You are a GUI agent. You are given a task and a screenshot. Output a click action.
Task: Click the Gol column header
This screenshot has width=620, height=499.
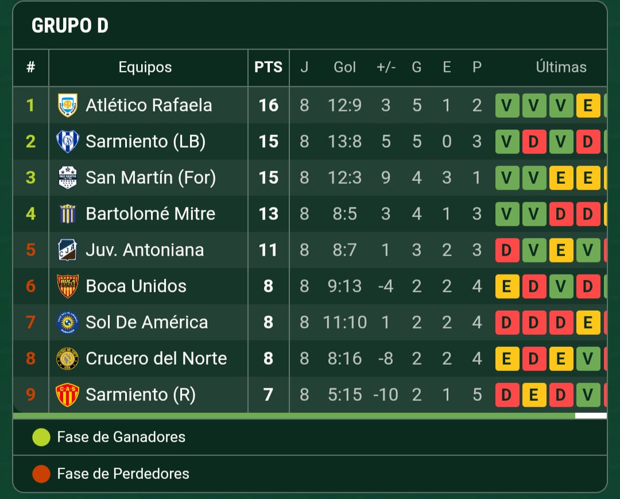coord(344,67)
